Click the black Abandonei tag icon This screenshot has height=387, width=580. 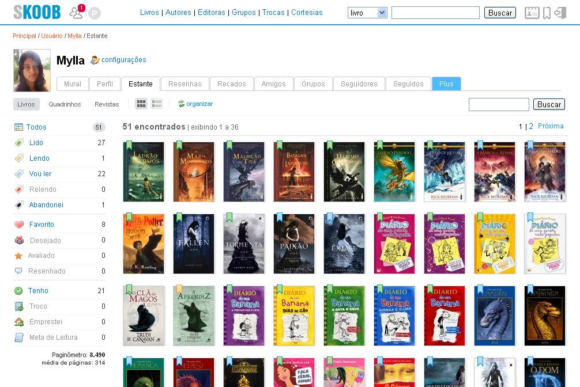[x=19, y=205]
